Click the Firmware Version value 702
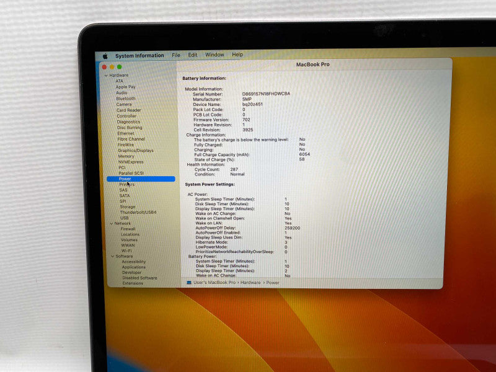 coord(246,120)
